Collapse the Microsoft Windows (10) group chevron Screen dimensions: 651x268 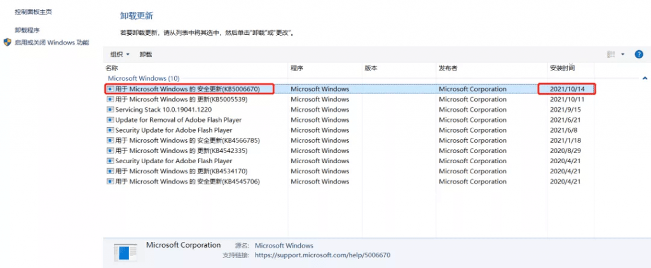pos(645,78)
